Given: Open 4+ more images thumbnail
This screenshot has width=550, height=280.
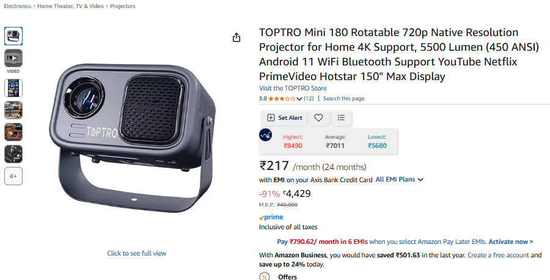Looking at the screenshot, I should point(13,176).
